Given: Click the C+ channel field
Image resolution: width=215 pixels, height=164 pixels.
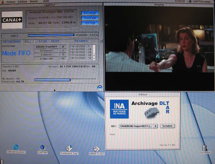Looking at the screenshot, I should [28, 41].
